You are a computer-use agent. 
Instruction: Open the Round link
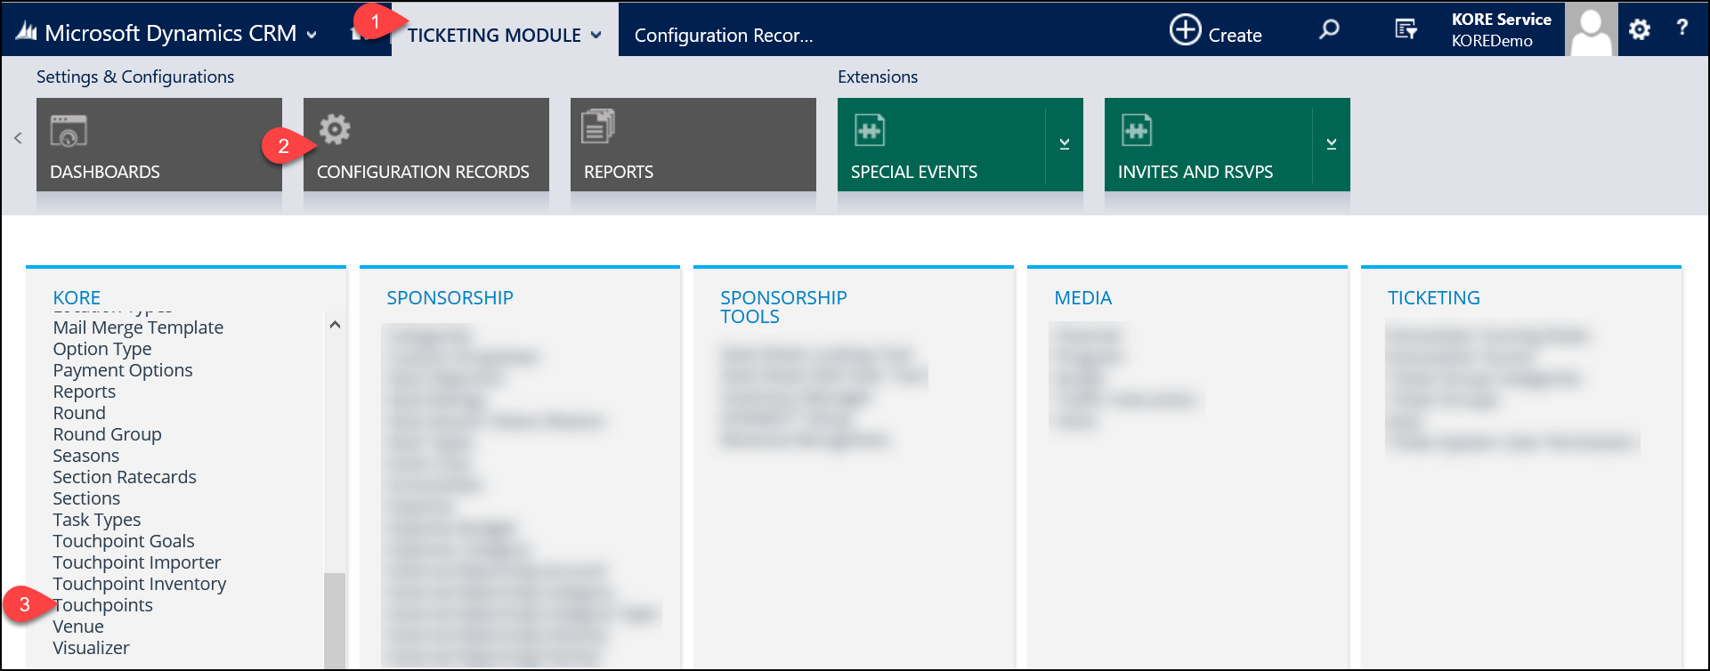[79, 413]
